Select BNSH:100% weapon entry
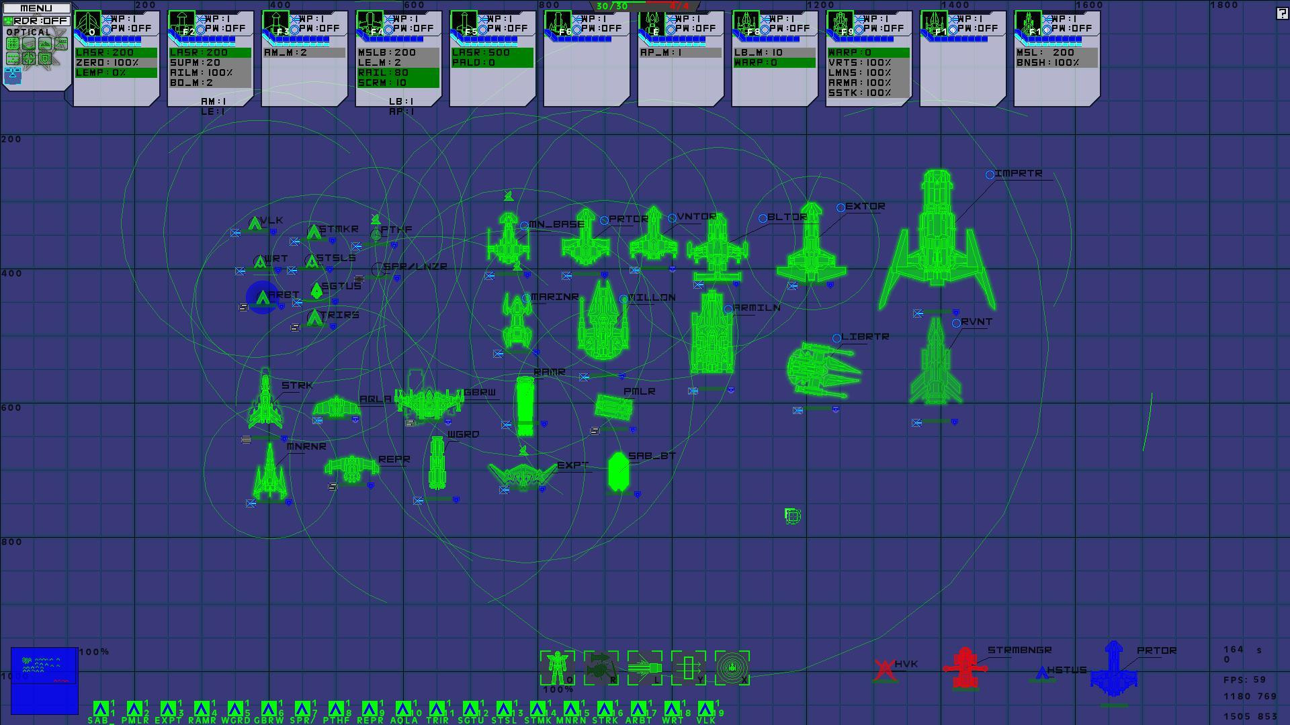This screenshot has height=725, width=1290. click(x=1057, y=62)
